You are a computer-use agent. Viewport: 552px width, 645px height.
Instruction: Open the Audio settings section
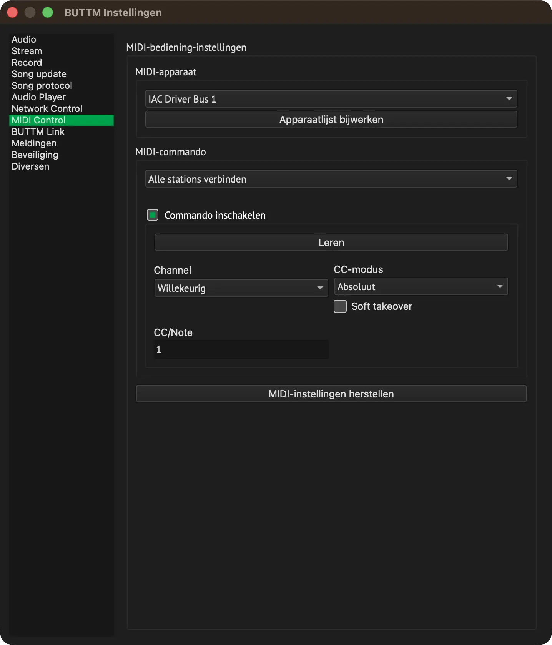pos(62,39)
